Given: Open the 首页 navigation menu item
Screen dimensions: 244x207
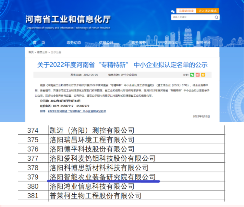Looking at the screenshot, I should pos(39,42).
